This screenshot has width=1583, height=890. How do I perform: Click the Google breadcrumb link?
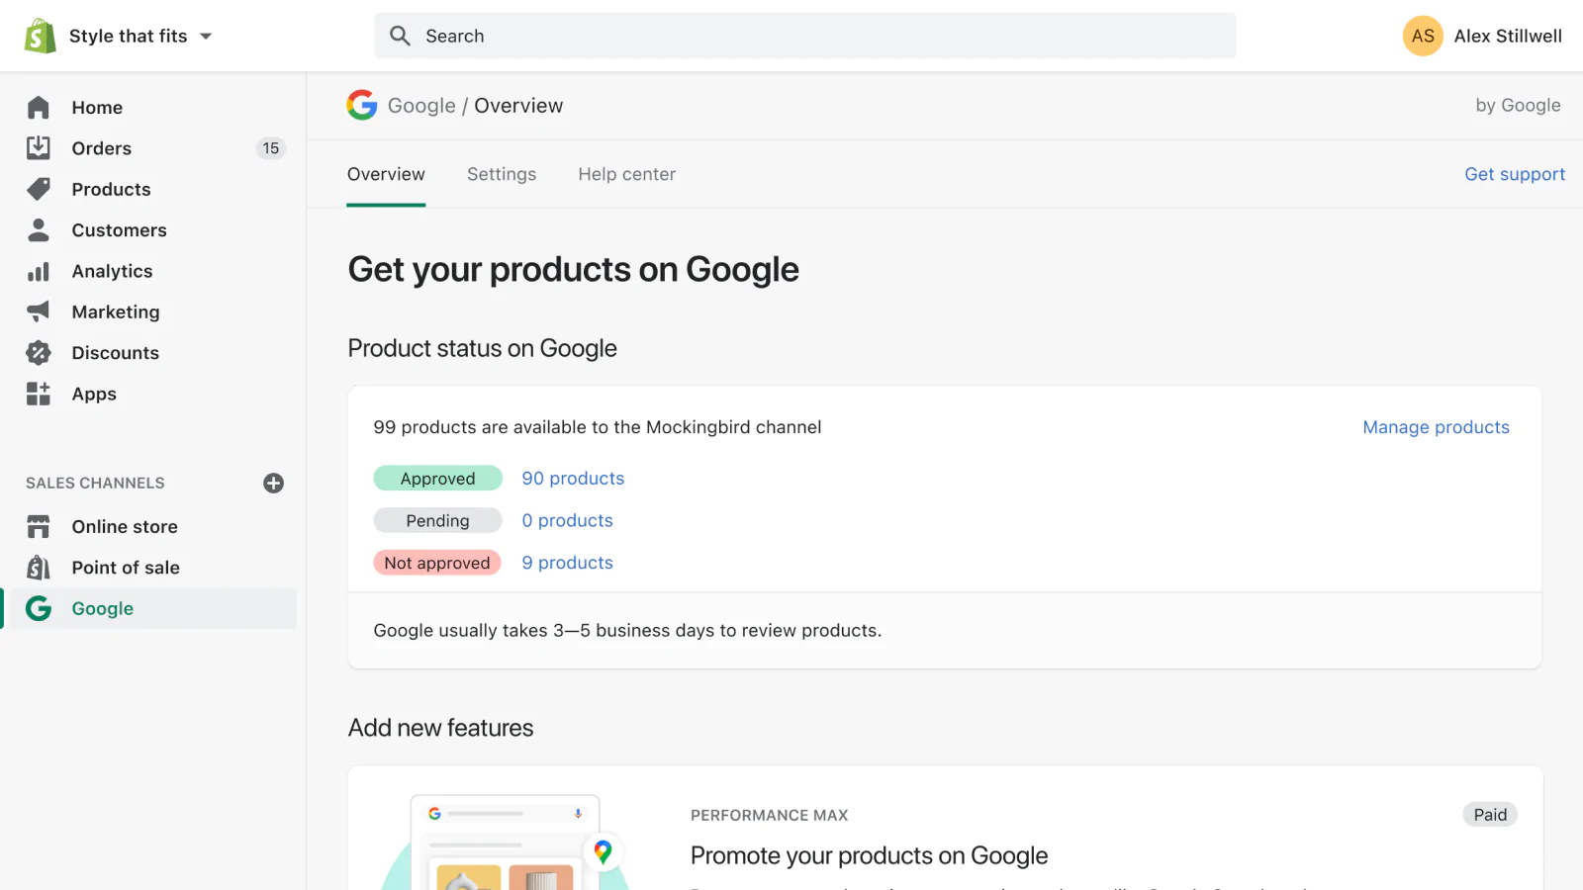tap(421, 106)
